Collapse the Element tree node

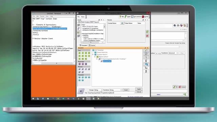(x=95, y=57)
